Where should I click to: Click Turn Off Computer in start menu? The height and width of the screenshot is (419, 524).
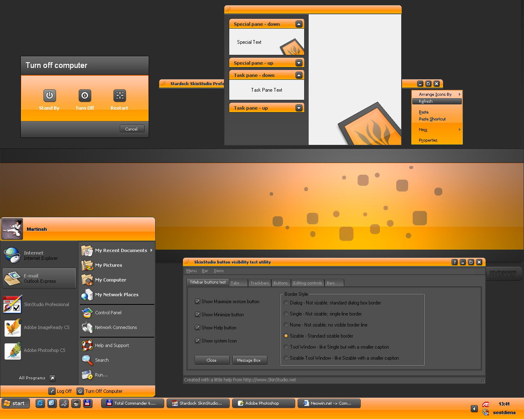[x=100, y=391]
